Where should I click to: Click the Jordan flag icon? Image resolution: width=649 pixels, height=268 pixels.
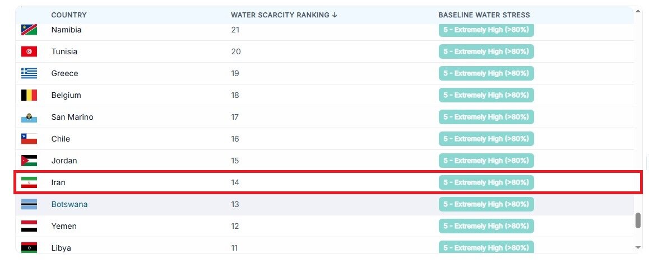29,161
